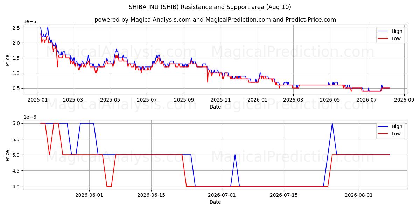Click the '4.5' y-axis tick in the bottom chart
Image resolution: width=420 pixels, height=210 pixels.
[17, 171]
